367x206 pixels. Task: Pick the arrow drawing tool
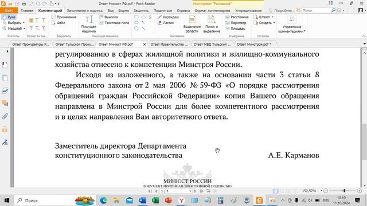143,23
